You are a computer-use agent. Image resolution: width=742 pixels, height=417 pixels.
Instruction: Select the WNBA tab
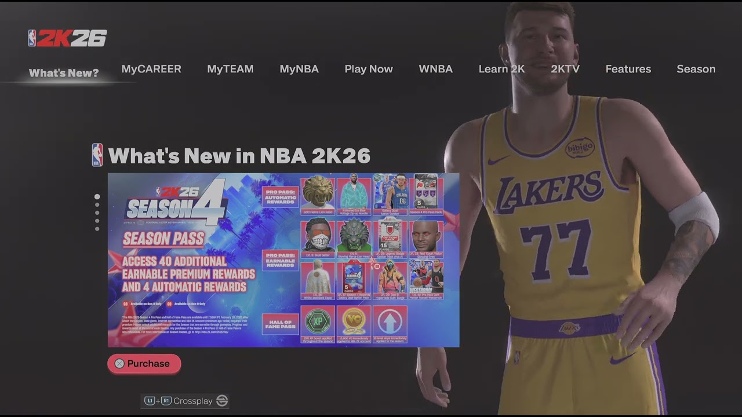(435, 69)
